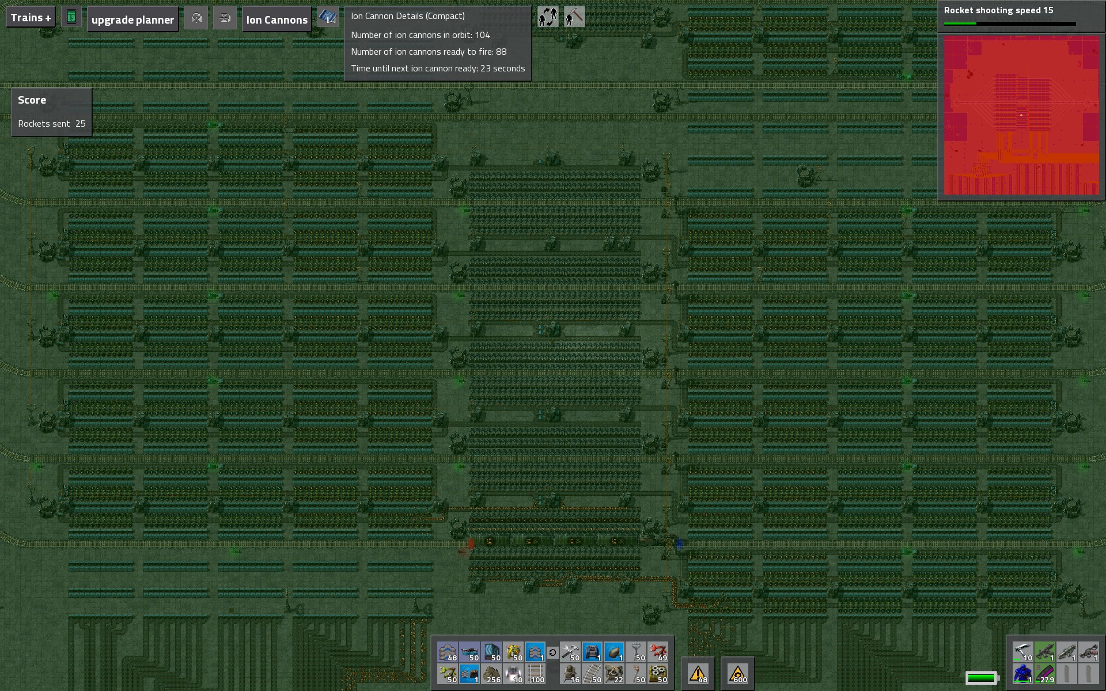Click the green LS icon button

pos(71,17)
